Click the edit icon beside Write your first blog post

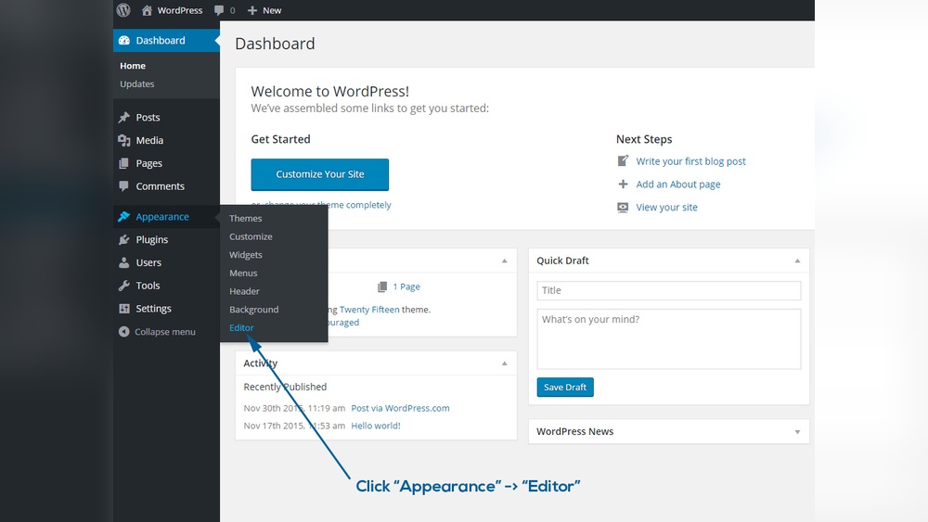click(623, 160)
